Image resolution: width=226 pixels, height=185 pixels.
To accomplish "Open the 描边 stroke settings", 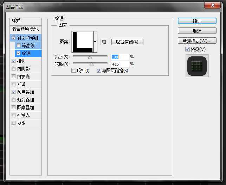I will pyautogui.click(x=21, y=61).
